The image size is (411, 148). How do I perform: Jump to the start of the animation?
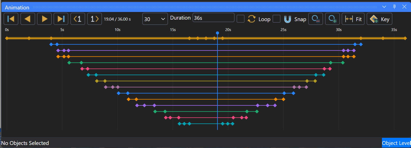coord(11,19)
